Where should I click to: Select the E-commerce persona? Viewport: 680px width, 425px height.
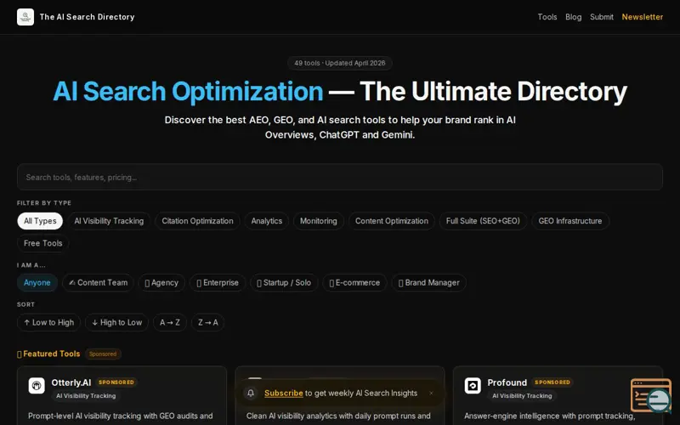(354, 283)
